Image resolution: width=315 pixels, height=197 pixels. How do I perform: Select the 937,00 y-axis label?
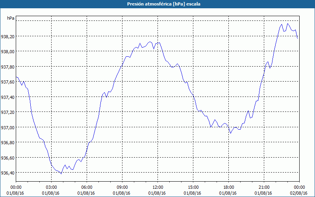pyautogui.click(x=7, y=128)
